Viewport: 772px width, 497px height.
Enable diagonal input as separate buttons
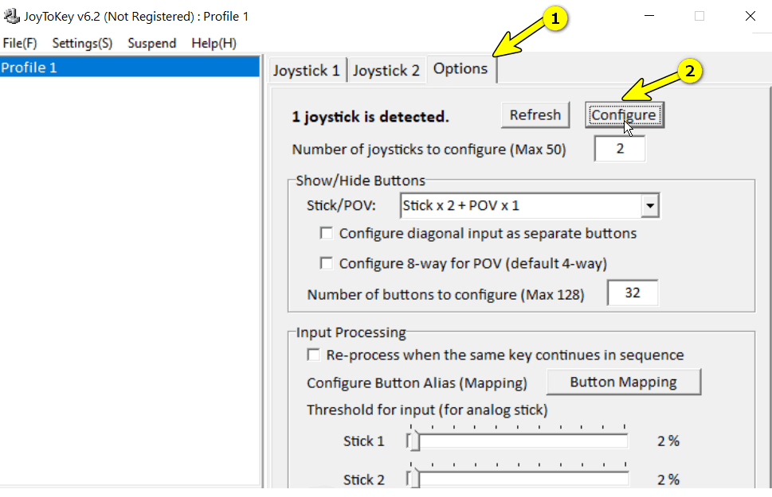pyautogui.click(x=326, y=234)
